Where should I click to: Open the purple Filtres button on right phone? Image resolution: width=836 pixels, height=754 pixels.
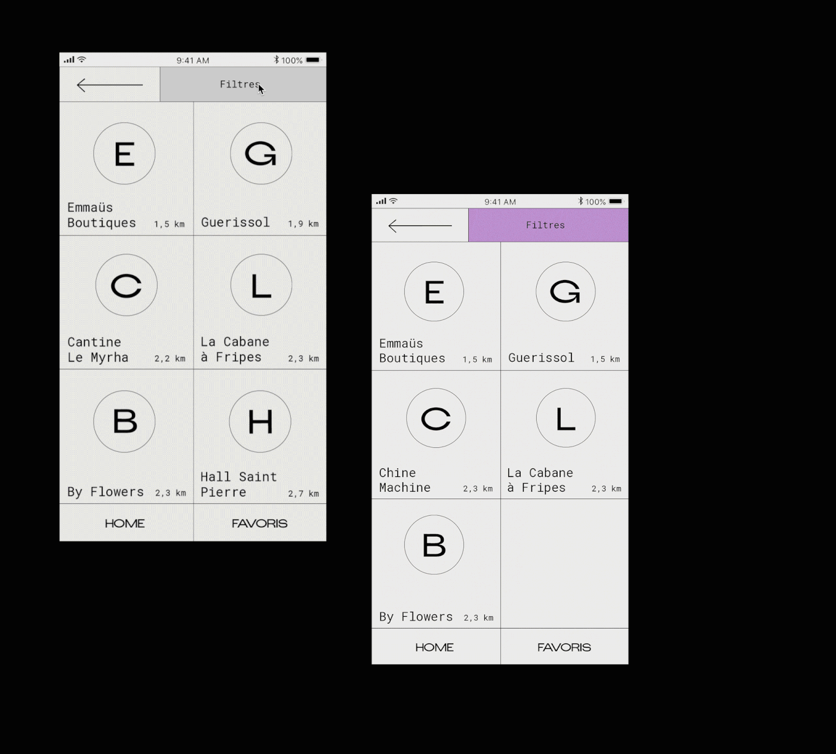coord(548,225)
